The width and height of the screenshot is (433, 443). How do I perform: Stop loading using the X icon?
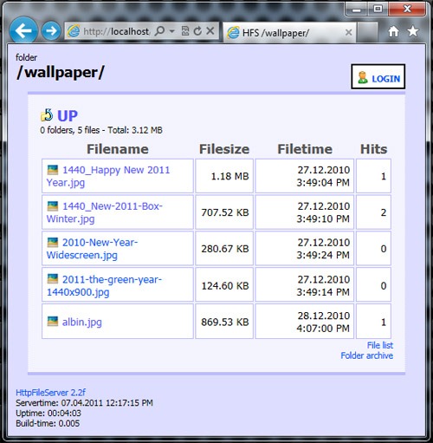[x=210, y=30]
